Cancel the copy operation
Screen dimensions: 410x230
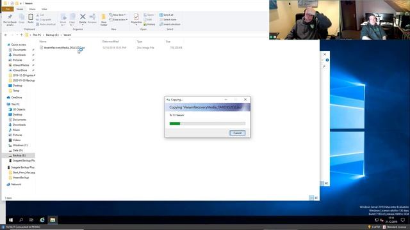click(x=238, y=133)
